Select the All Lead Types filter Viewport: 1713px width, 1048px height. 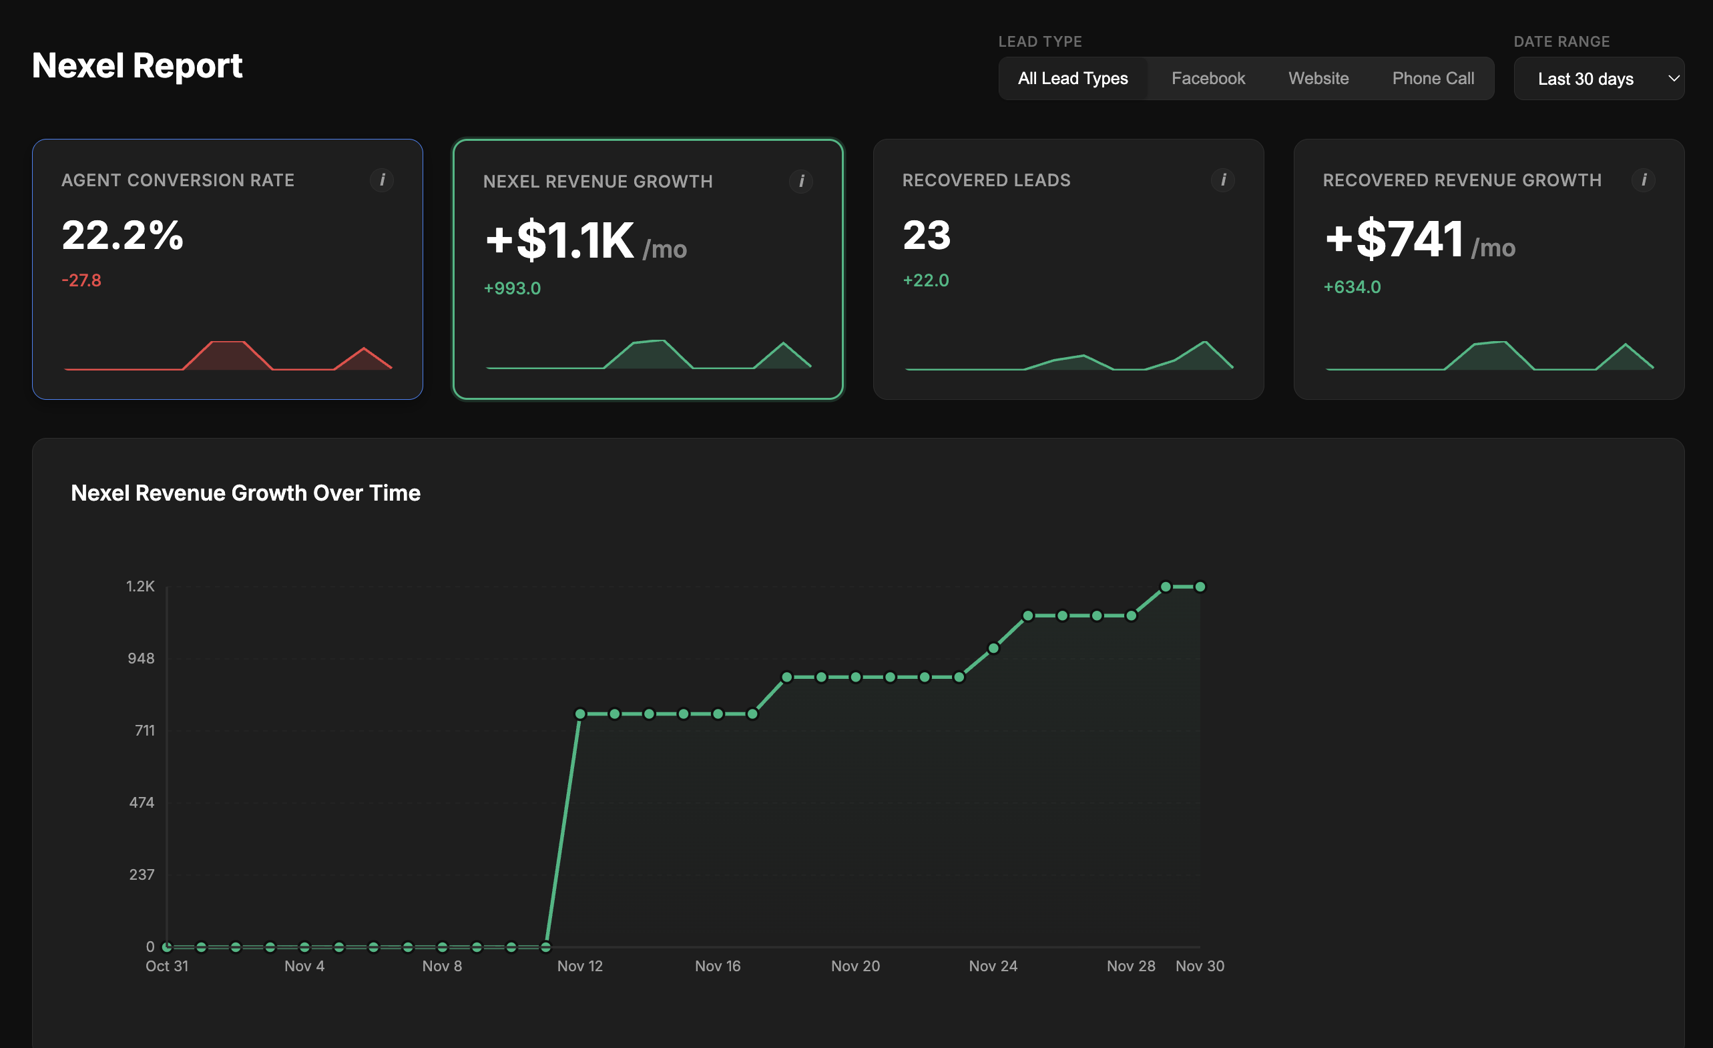[1073, 78]
